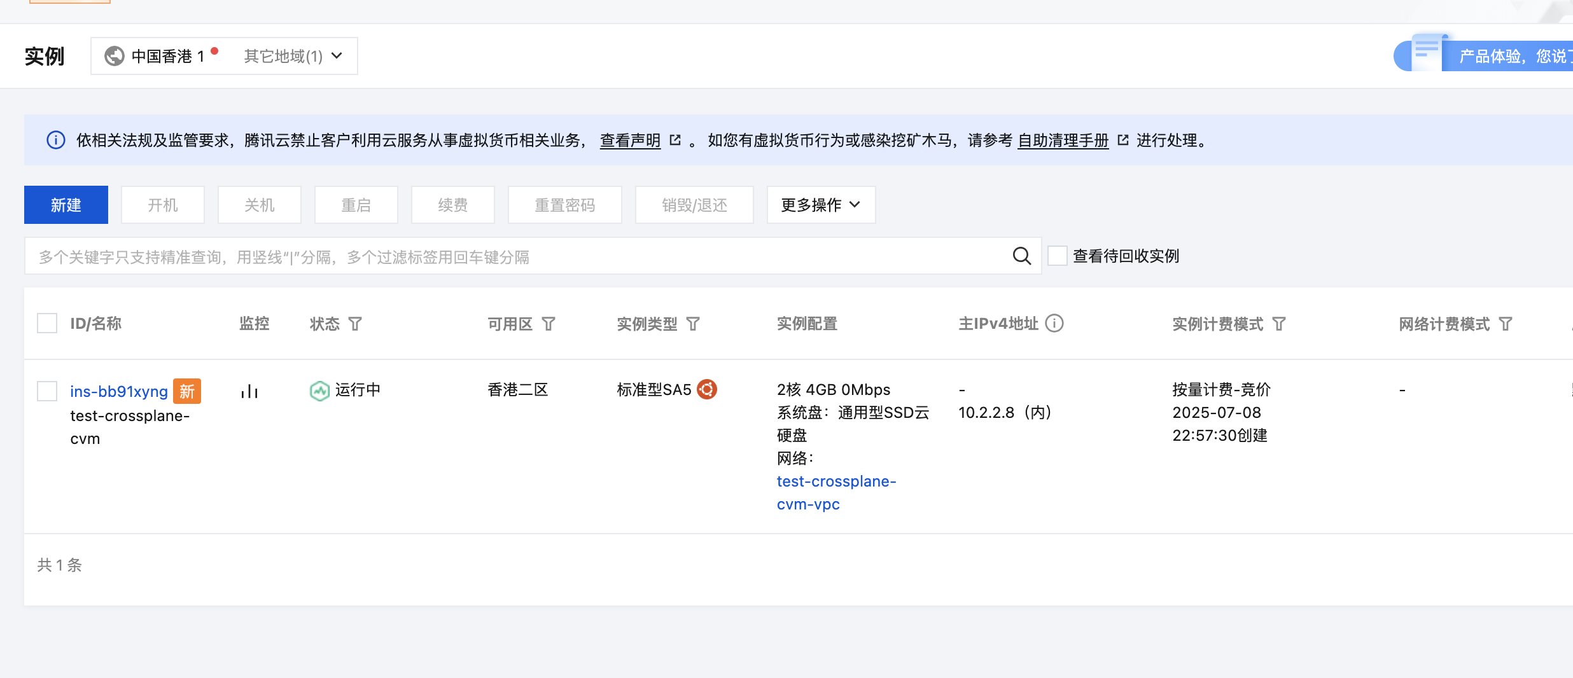Click the 续费 button
This screenshot has width=1573, height=678.
point(453,205)
